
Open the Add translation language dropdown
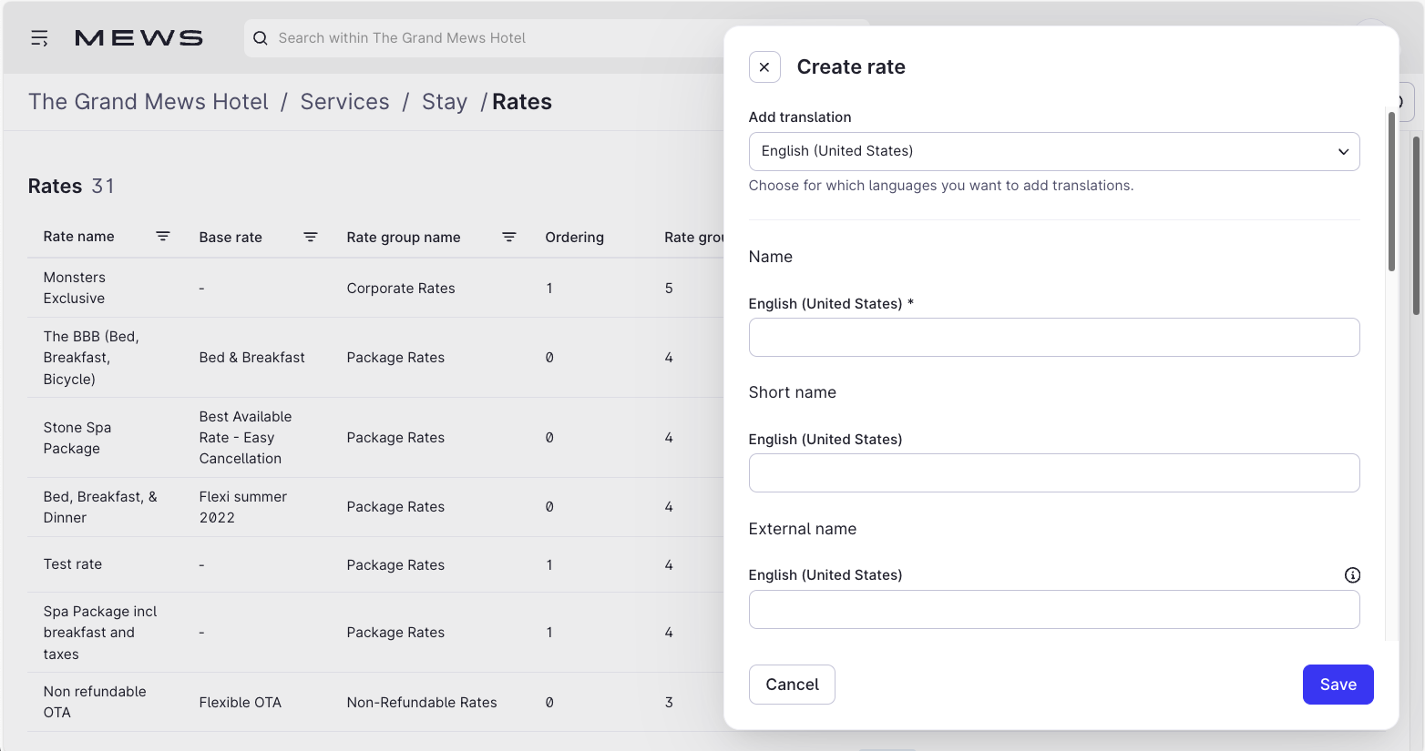click(x=1053, y=151)
